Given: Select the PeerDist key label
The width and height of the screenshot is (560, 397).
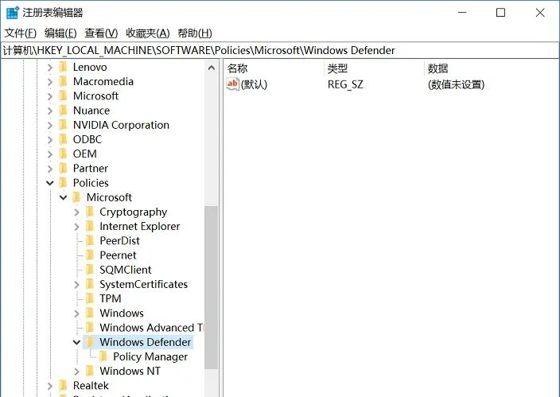Looking at the screenshot, I should coord(119,241).
